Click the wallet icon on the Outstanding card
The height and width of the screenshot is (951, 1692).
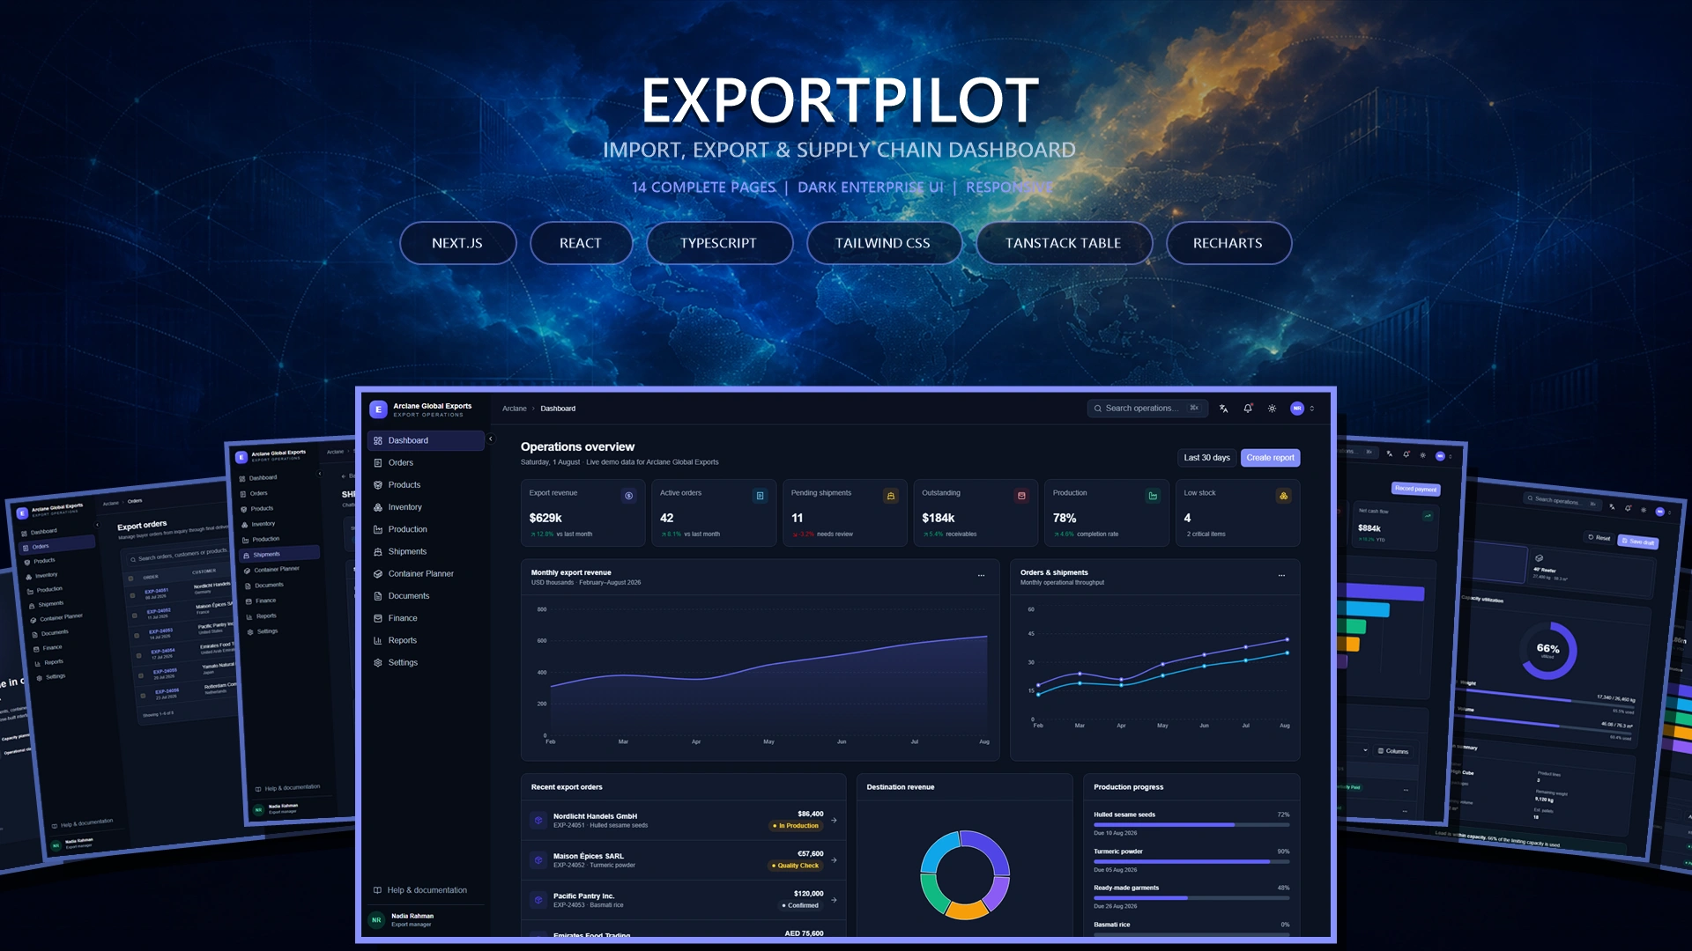pos(1021,496)
